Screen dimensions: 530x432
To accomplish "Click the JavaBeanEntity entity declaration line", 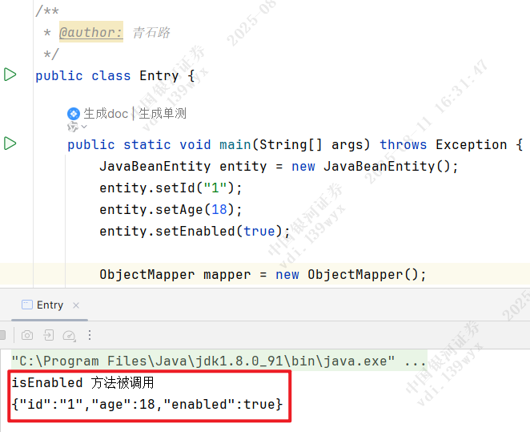I will 279,166.
